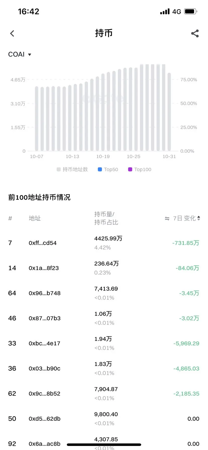Sort by 7日 变化 column arrows
This screenshot has width=208, height=450.
[x=199, y=218]
